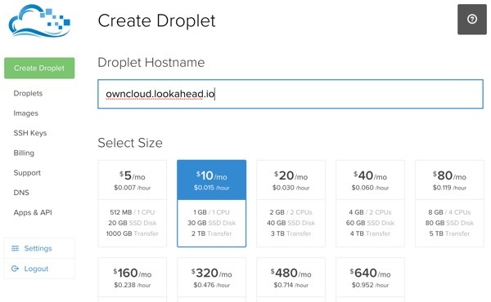Pick the $80/mo 8 GB plan

449,203
